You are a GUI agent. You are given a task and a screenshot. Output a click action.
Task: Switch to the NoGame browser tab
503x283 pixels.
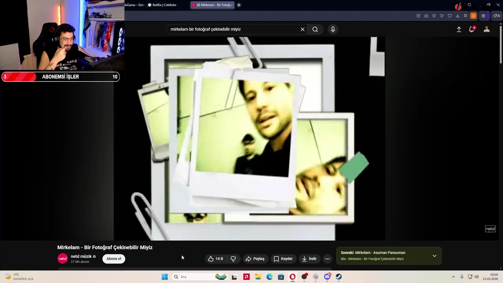135,5
